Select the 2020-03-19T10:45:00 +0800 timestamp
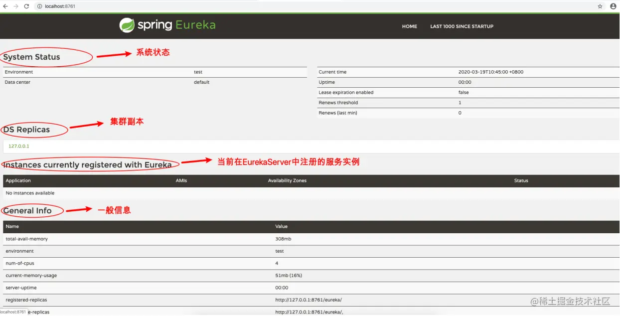The image size is (620, 316). click(x=491, y=72)
